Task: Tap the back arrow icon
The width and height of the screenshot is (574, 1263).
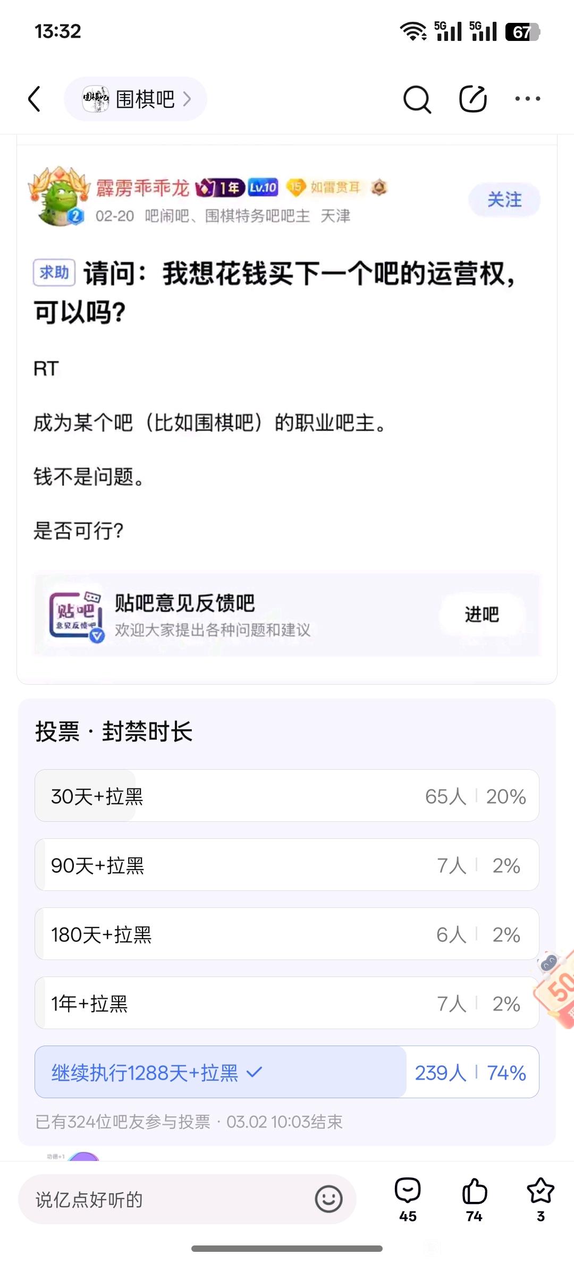Action: tap(35, 99)
